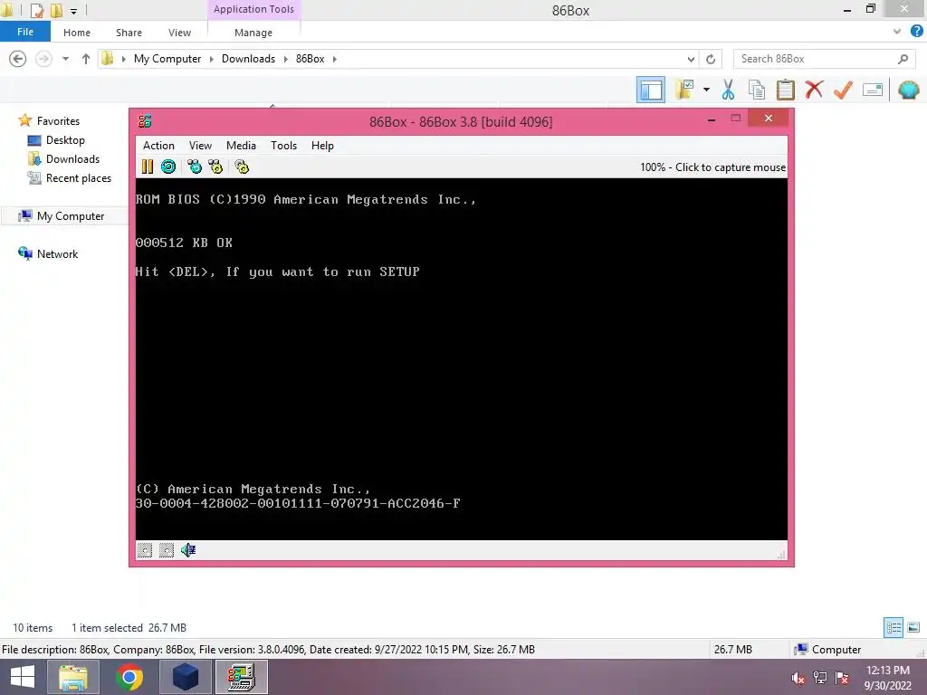The image size is (927, 695).
Task: Click second floppy drive status icon
Action: coord(167,550)
